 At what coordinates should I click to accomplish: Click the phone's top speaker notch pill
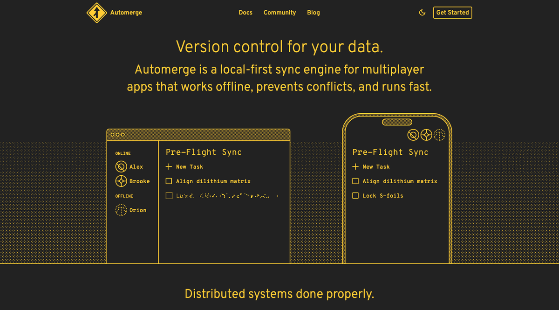[397, 122]
